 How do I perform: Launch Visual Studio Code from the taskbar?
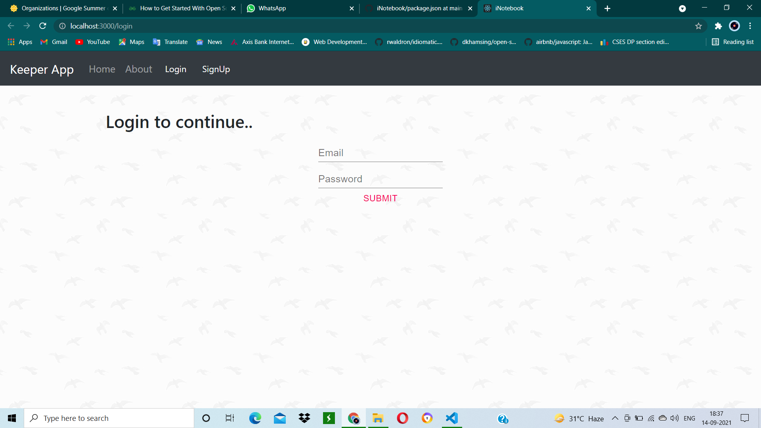pos(451,418)
